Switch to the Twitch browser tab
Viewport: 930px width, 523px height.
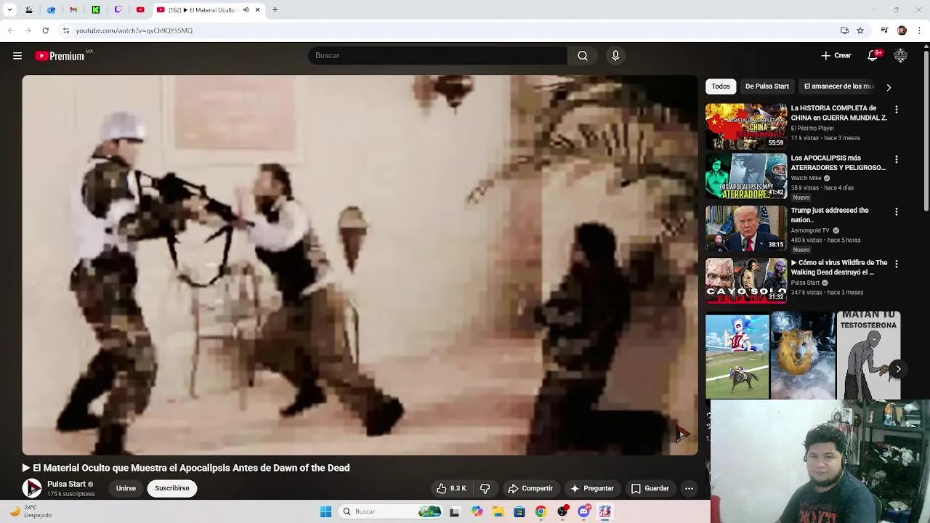coord(118,10)
